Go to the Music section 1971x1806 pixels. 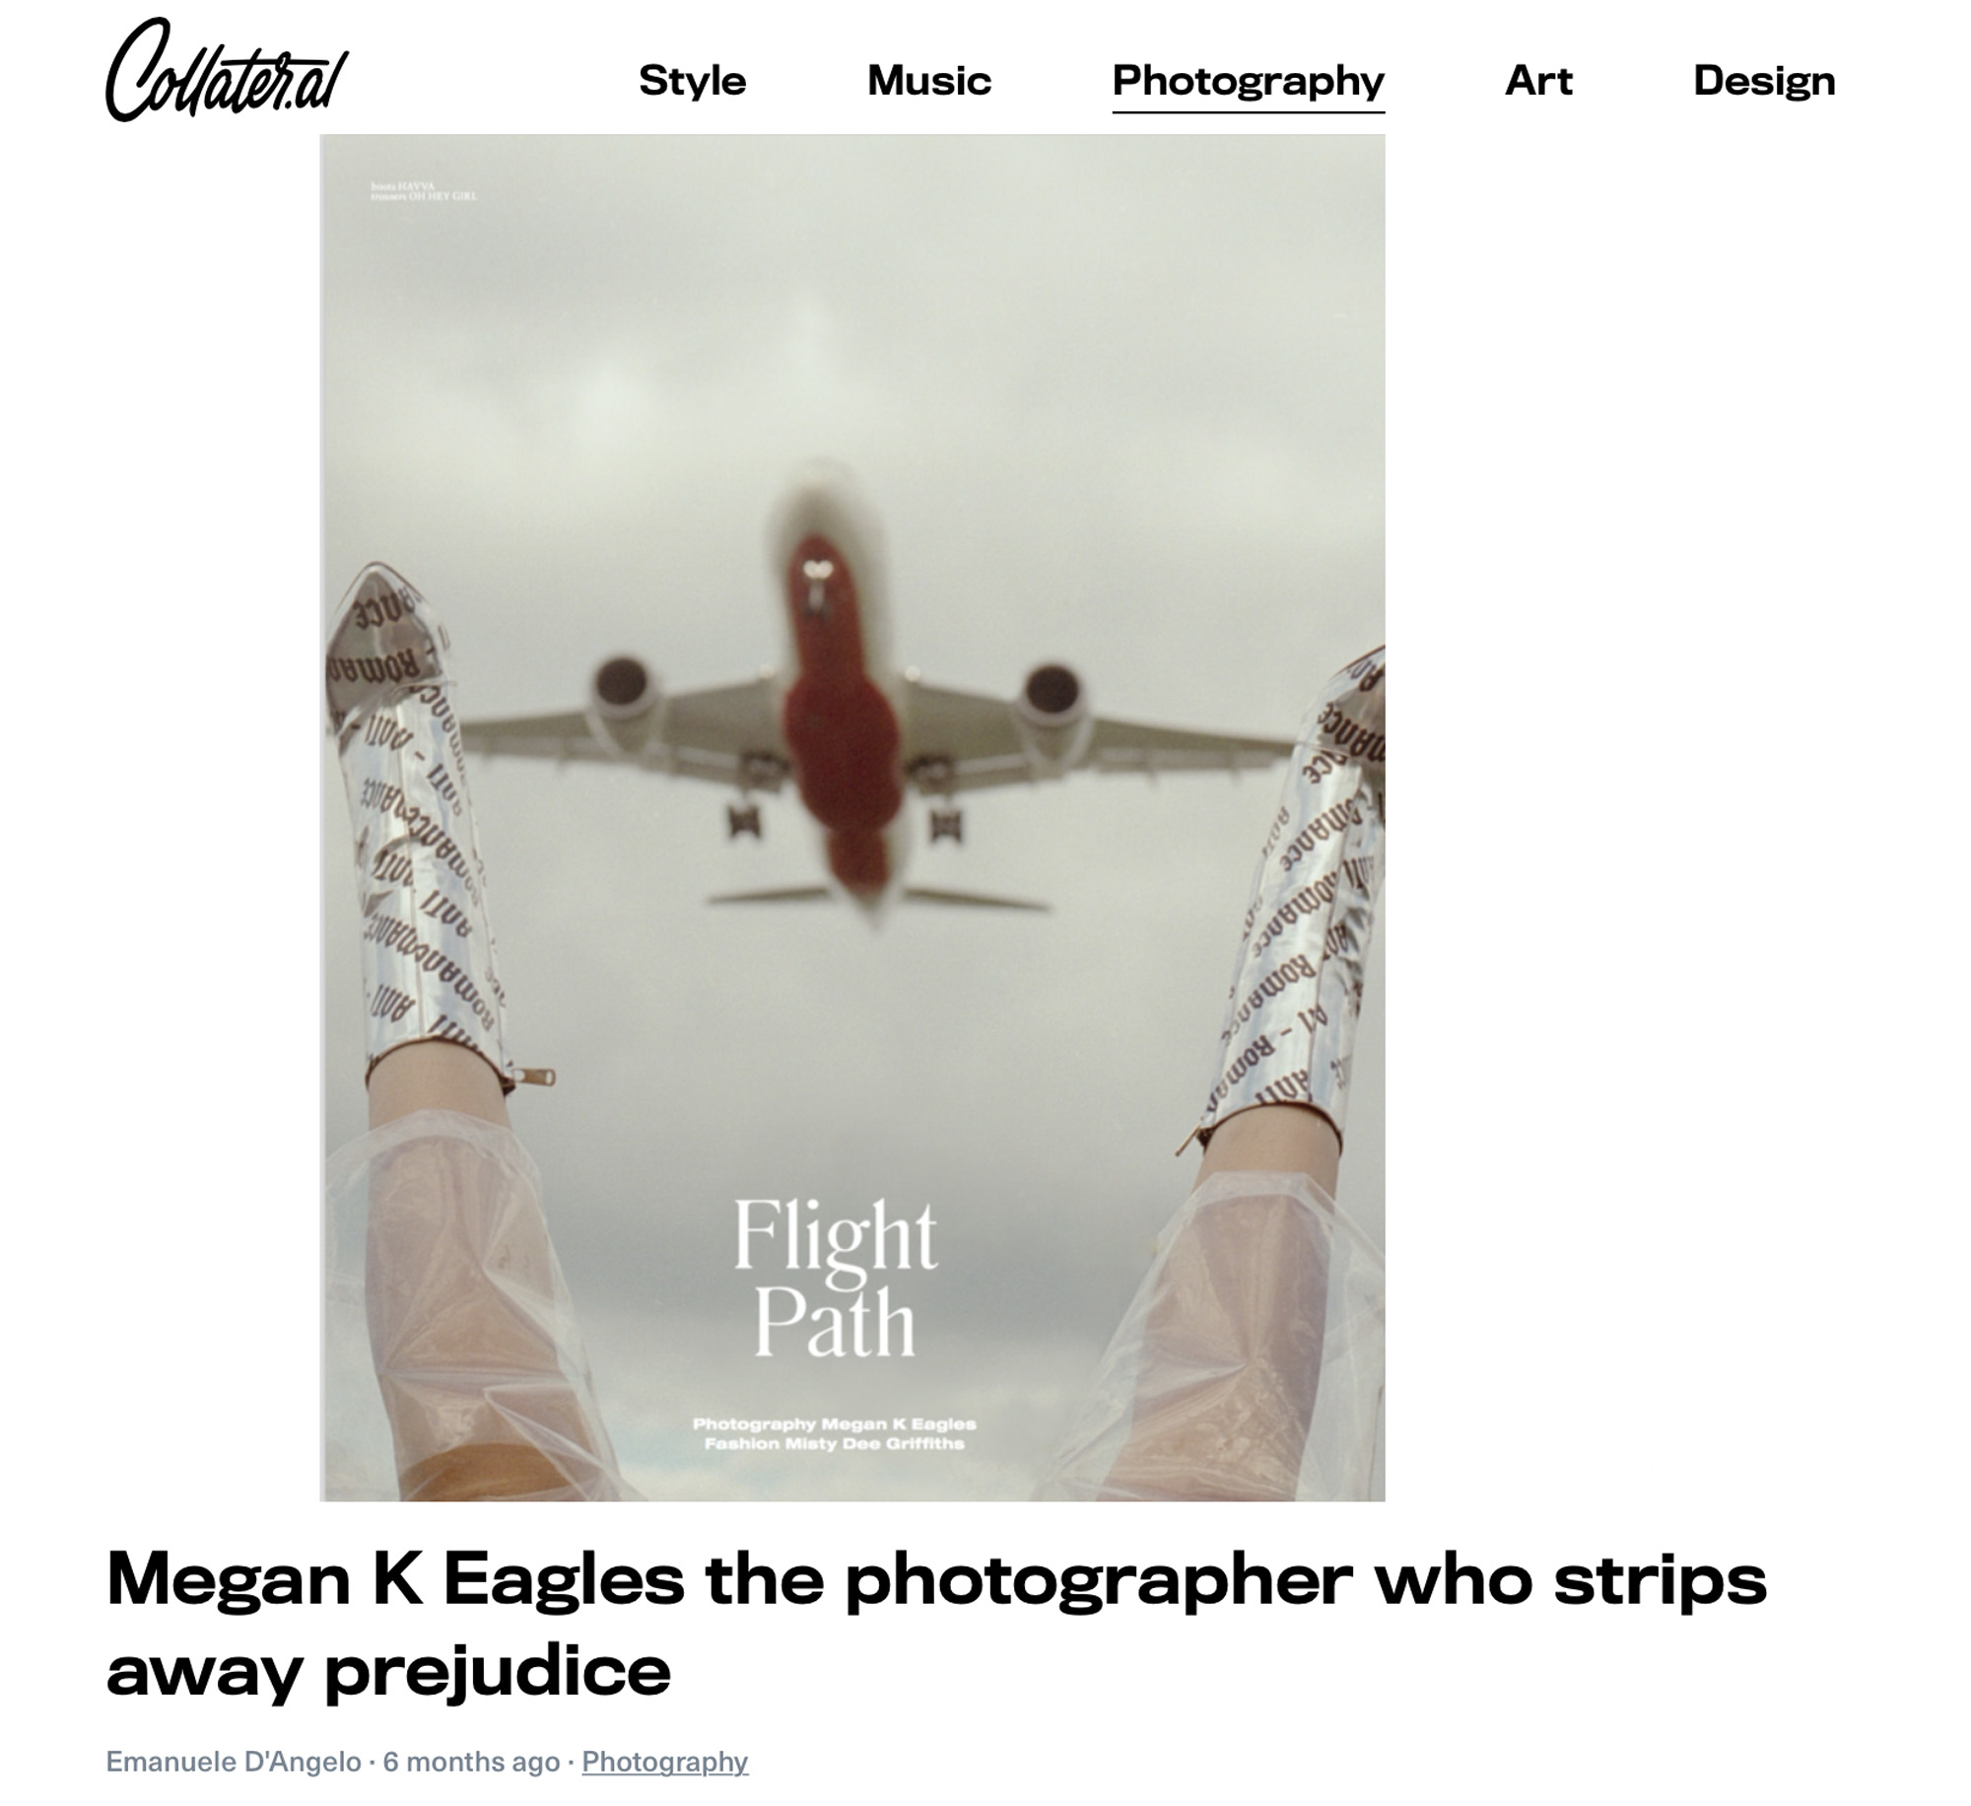coord(929,81)
